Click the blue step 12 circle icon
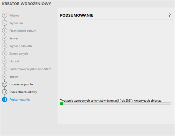The image size is (175, 136). 5,100
